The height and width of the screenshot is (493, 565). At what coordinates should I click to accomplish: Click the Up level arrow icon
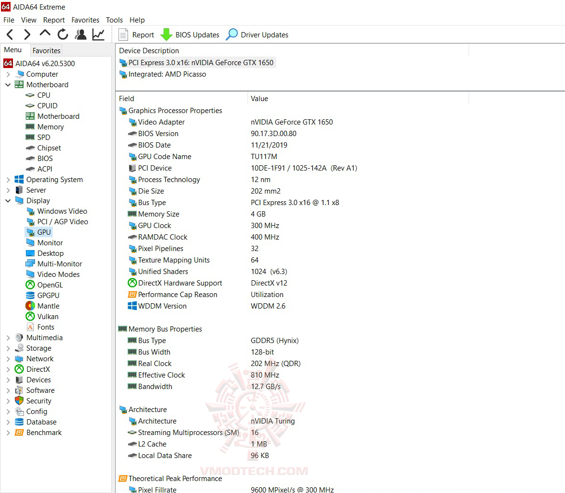point(45,34)
